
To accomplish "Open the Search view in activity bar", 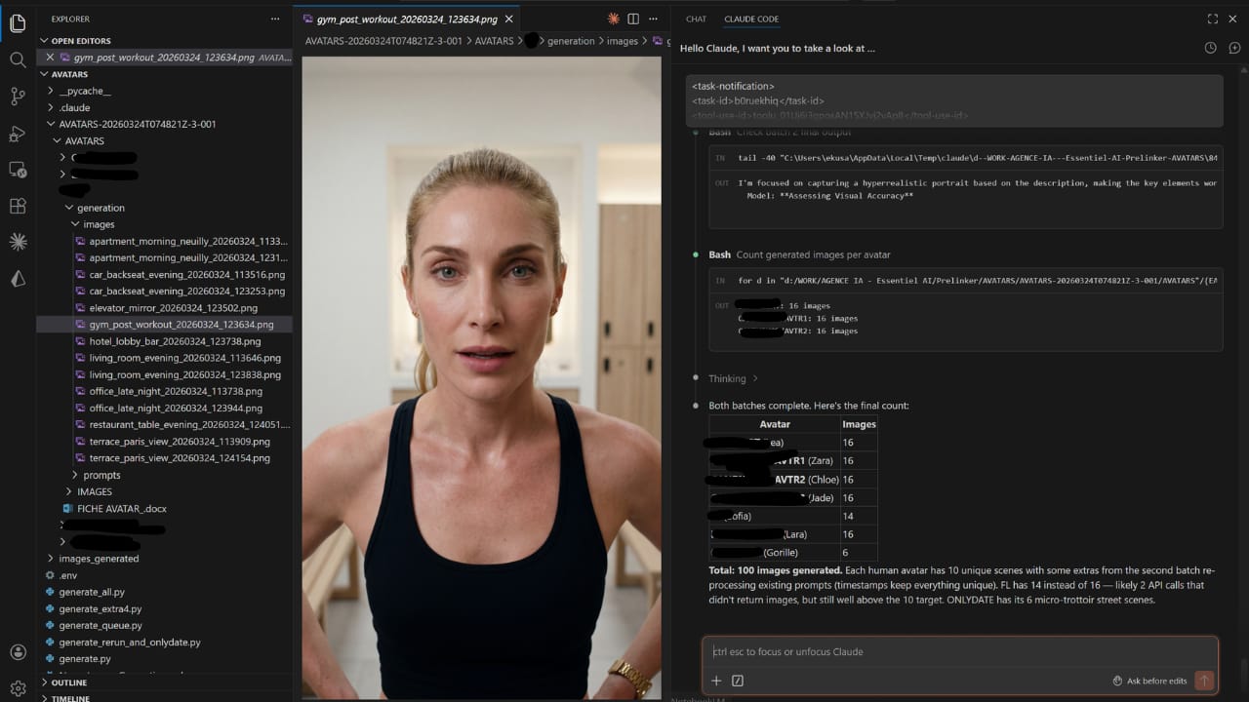I will pyautogui.click(x=18, y=59).
